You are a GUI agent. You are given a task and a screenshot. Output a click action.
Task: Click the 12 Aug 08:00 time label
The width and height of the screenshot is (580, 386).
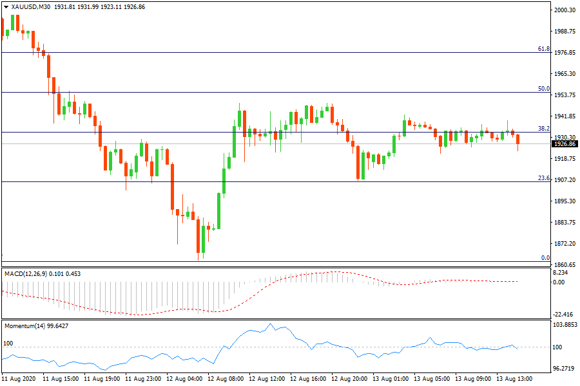[x=227, y=379]
